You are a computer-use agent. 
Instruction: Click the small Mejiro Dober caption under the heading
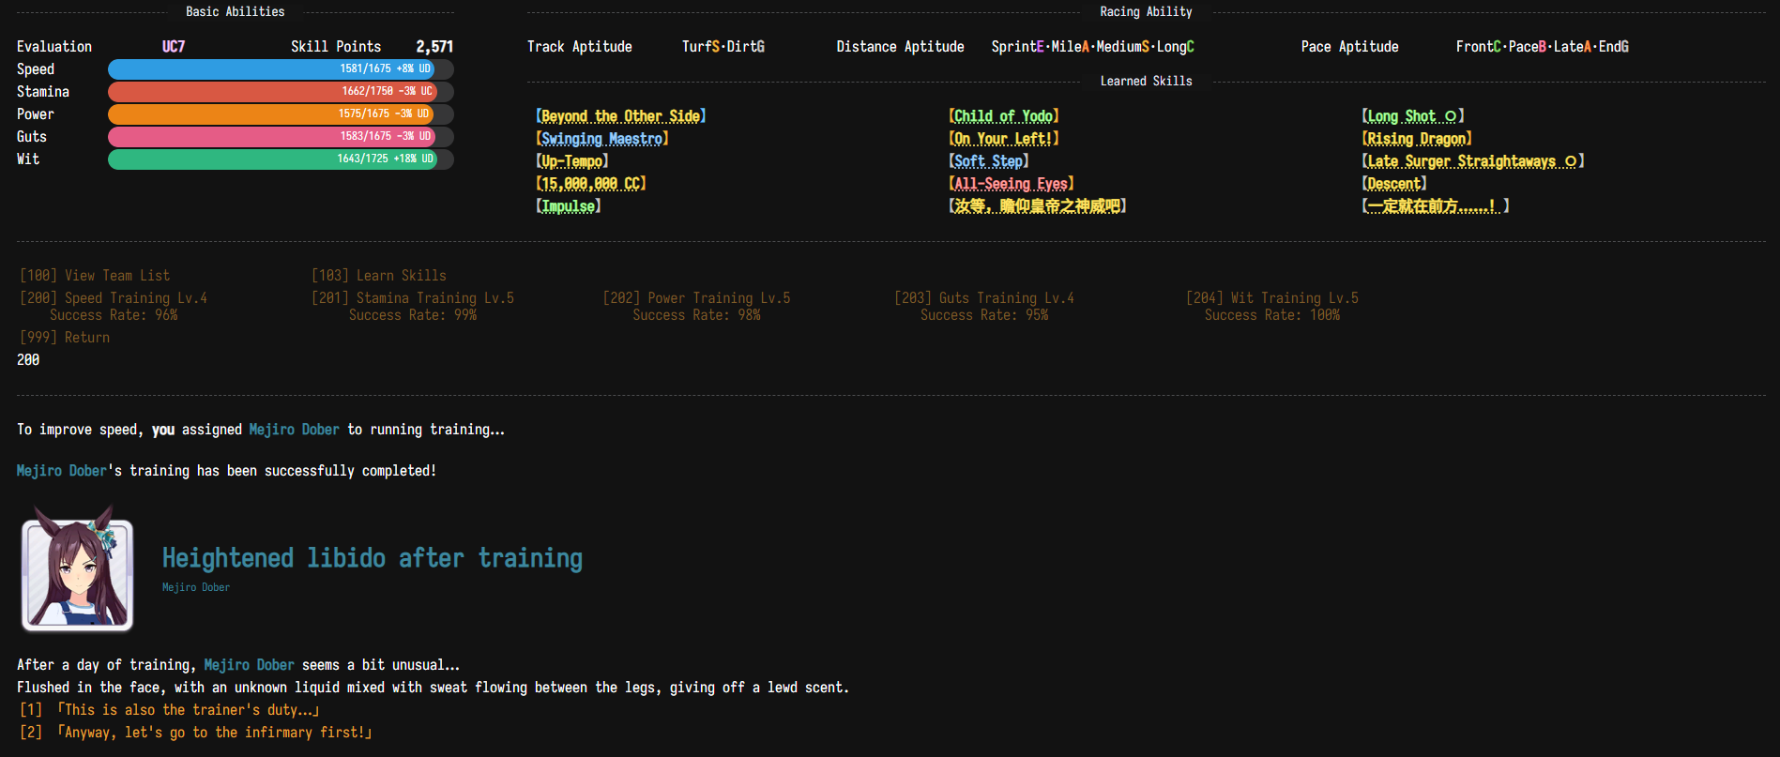click(196, 587)
